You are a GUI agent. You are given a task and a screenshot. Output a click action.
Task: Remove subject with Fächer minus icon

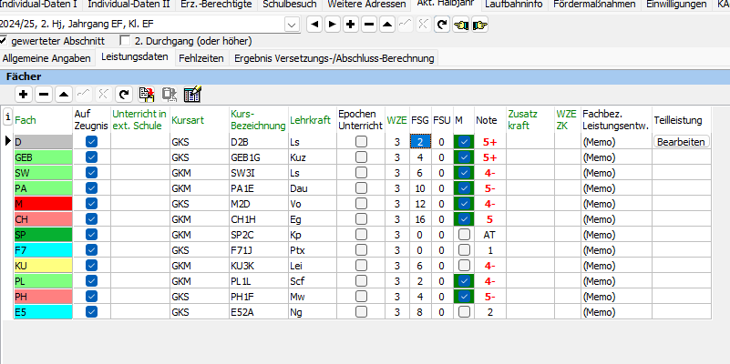click(44, 95)
